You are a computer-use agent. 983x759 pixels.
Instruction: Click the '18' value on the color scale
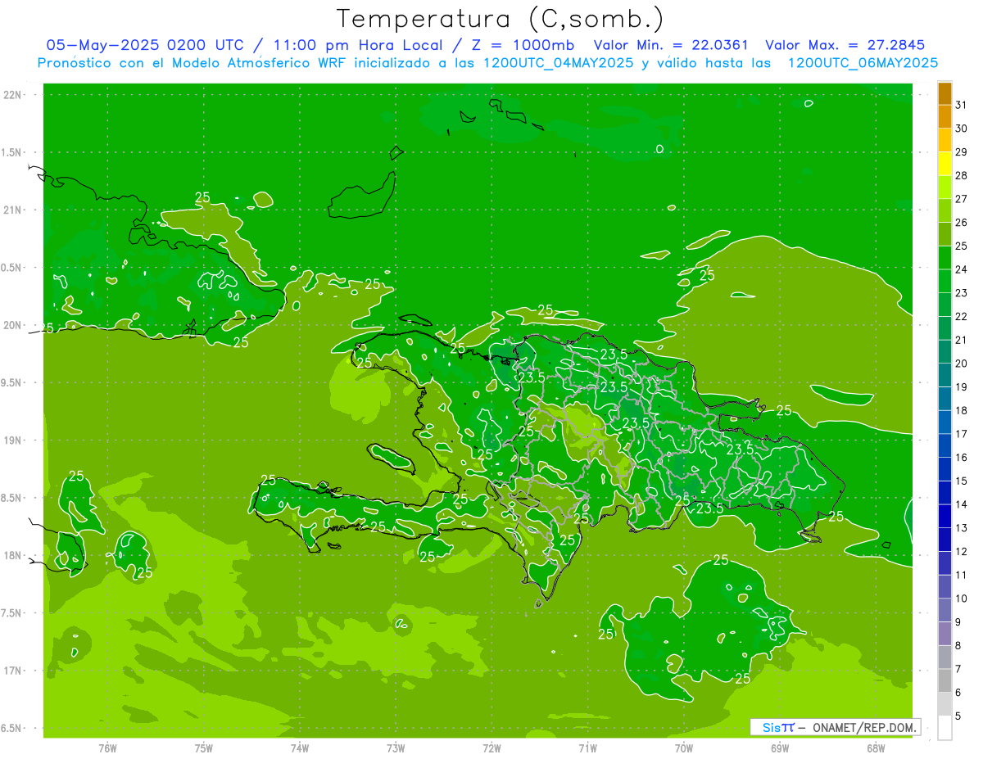click(962, 411)
